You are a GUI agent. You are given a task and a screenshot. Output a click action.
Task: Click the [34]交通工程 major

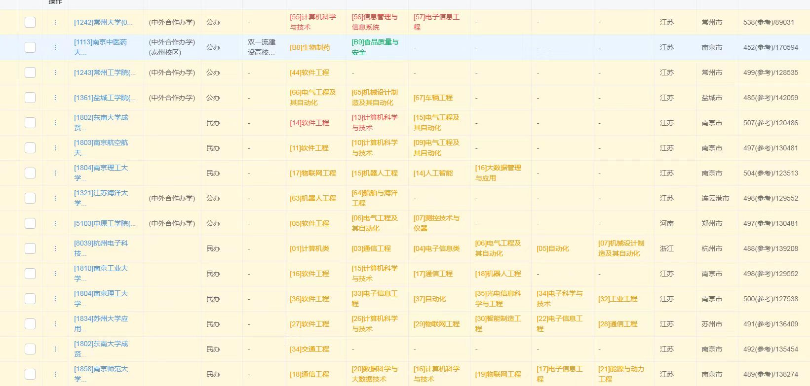point(309,349)
